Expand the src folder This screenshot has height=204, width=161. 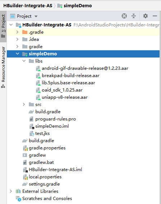[x=24, y=104]
